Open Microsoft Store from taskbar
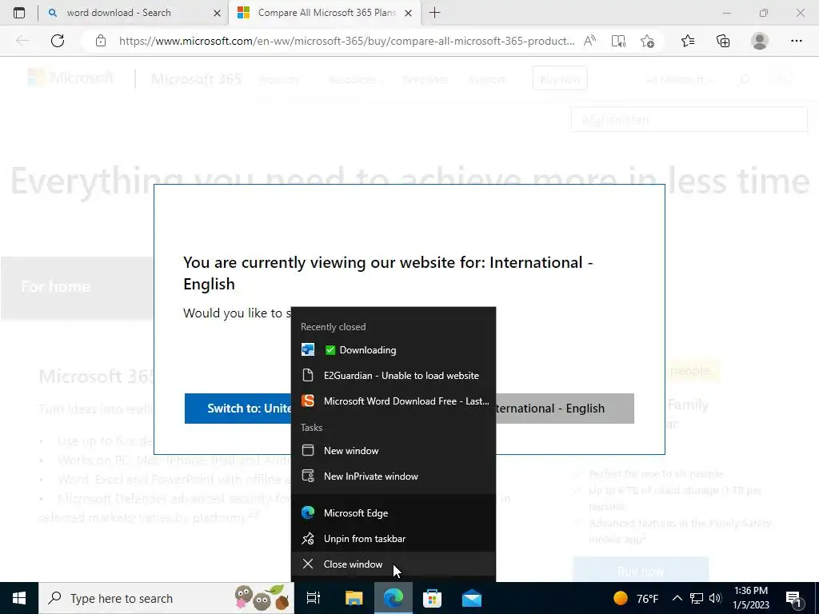Screen dimensions: 819x614 (432, 598)
